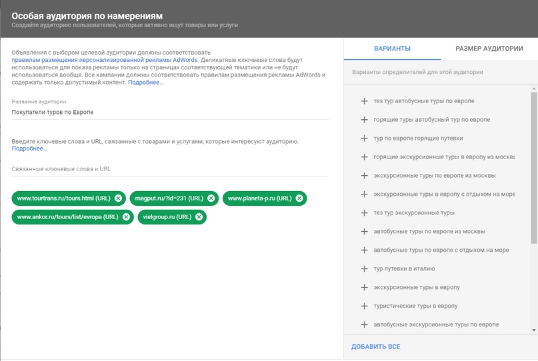
Task: Open the AdWords personalized ads policy link
Action: [x=105, y=60]
